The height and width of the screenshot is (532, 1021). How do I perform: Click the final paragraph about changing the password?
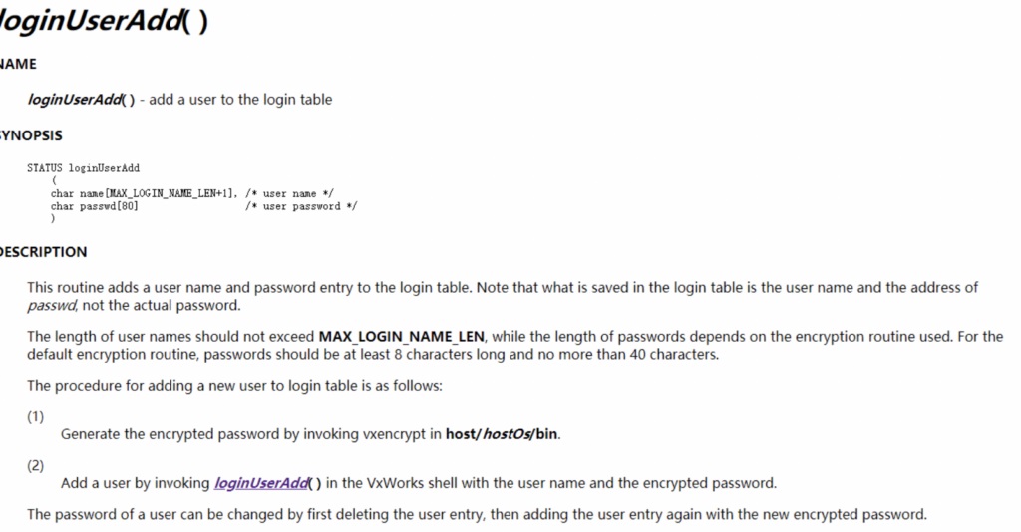pos(477,514)
